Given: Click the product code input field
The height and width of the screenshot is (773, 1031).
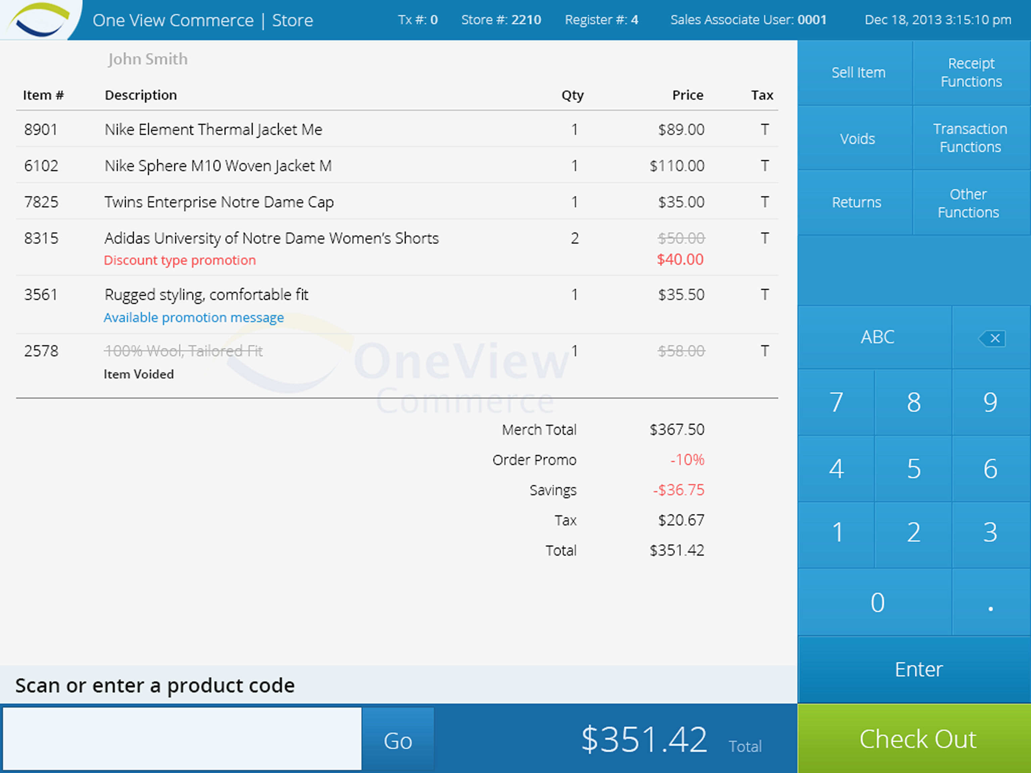Looking at the screenshot, I should click(182, 739).
